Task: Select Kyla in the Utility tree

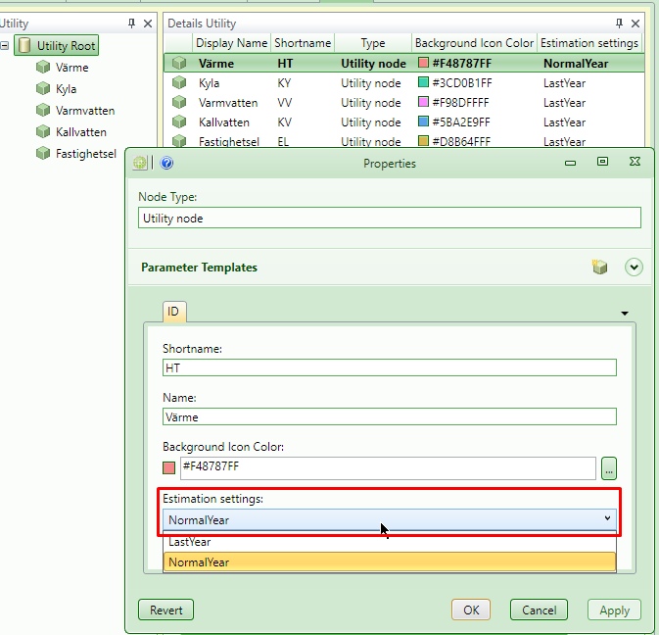Action: click(66, 89)
